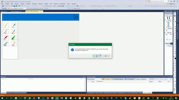Click the Navigate Backward toolbar icon
The width and height of the screenshot is (179, 100).
3,6
